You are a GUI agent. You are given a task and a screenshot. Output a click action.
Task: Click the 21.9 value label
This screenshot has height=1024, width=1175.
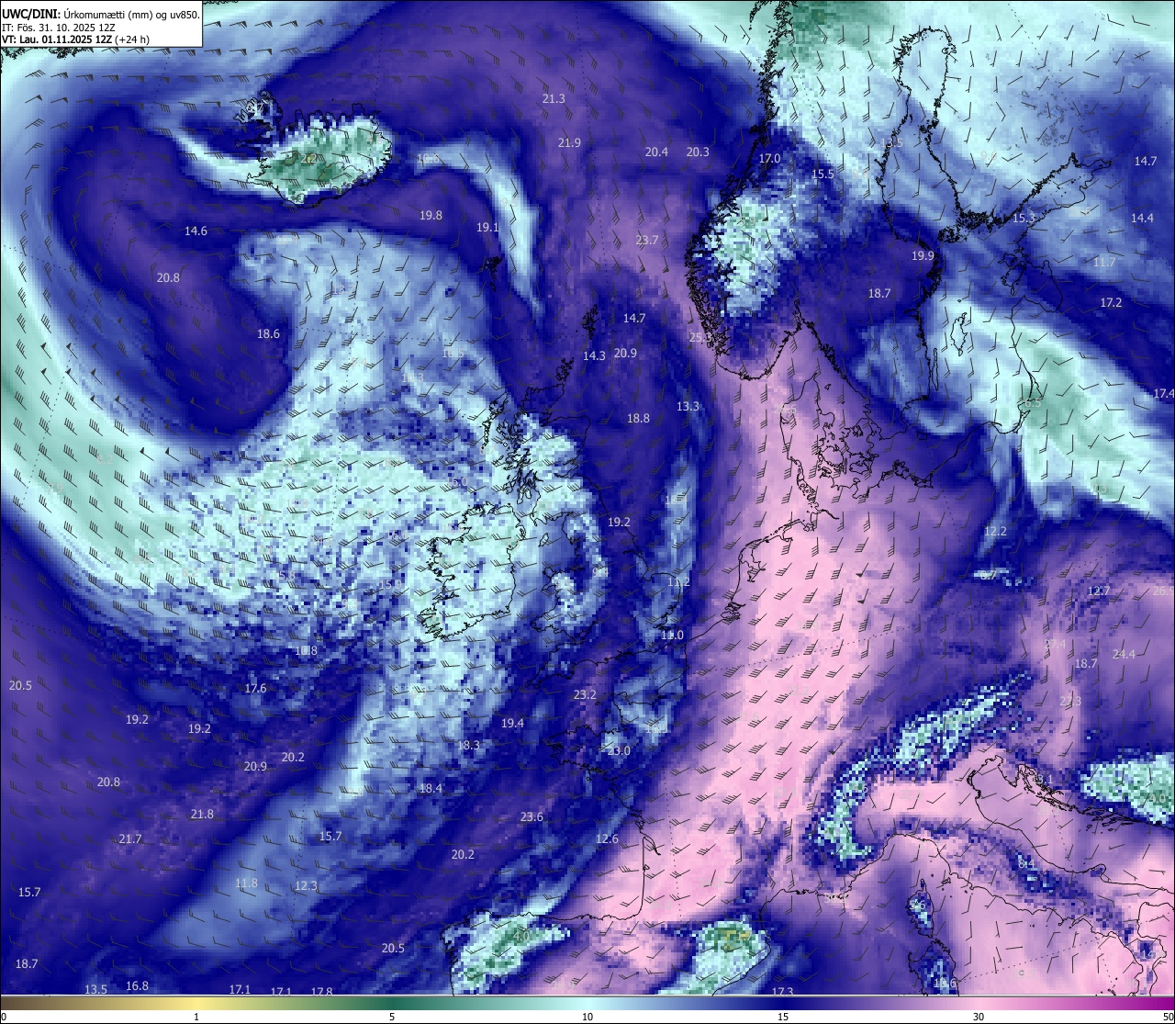569,142
